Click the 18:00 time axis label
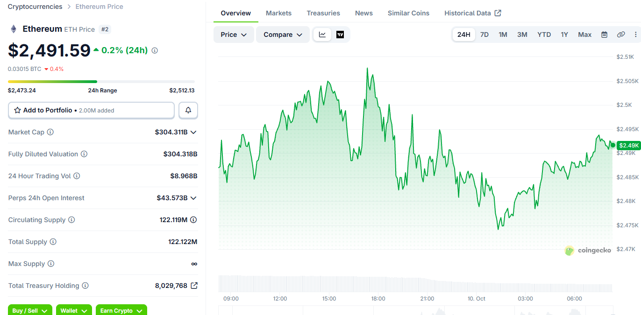The width and height of the screenshot is (641, 315). (x=378, y=299)
